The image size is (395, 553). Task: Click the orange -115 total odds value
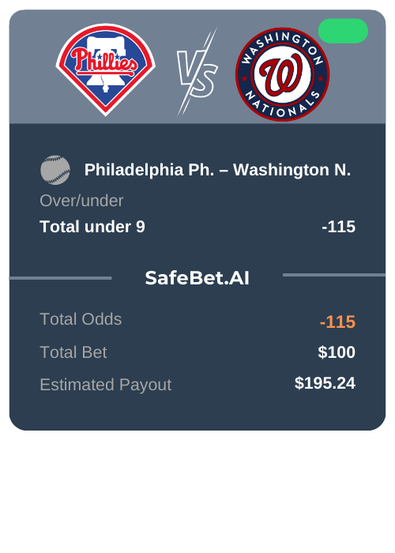pyautogui.click(x=337, y=322)
